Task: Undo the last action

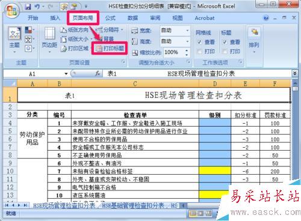Action: point(37,7)
